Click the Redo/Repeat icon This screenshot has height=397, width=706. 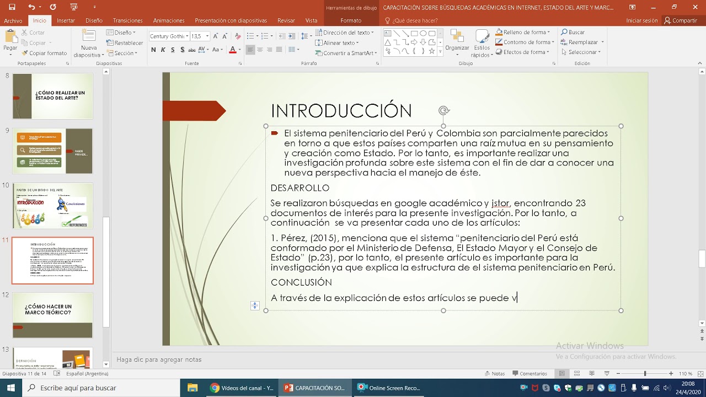coord(53,7)
